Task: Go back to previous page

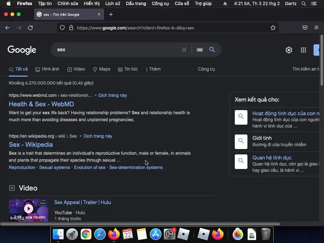Action: click(8, 28)
